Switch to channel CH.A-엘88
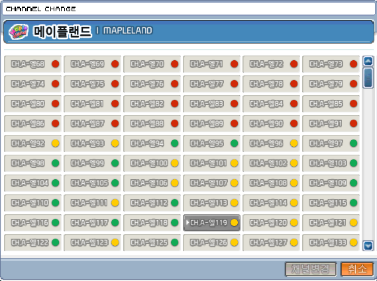Screen dimensions: 377x281 [x=152, y=124]
